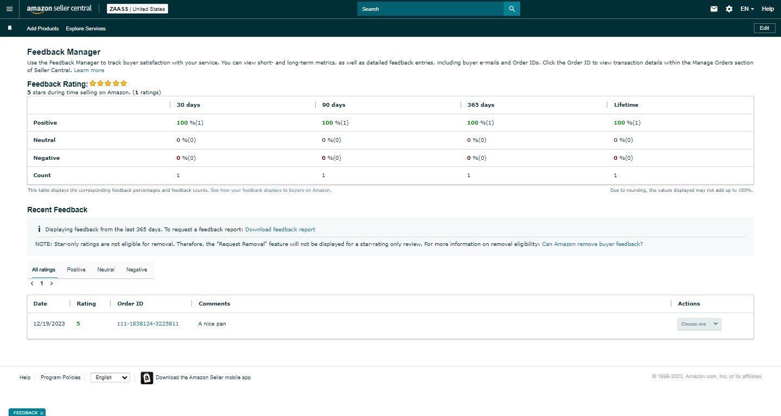This screenshot has width=781, height=416.
Task: Click the Actions column header
Action: click(689, 304)
